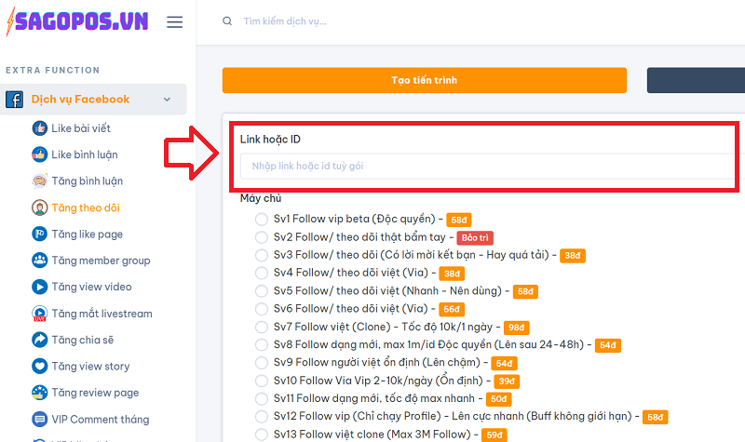Click the Like bài viết thumbs-up icon
Image resolution: width=745 pixels, height=442 pixels.
(39, 128)
